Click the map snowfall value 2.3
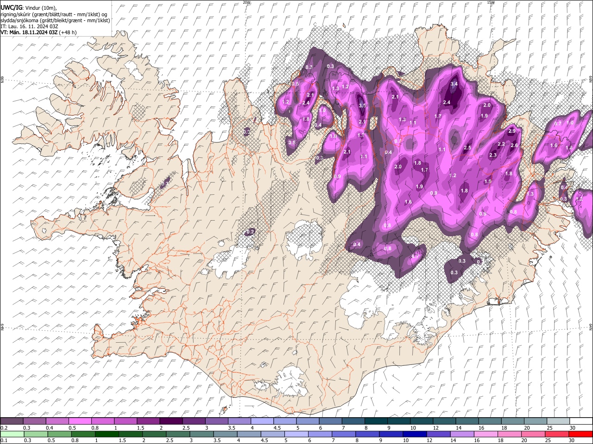Viewport: 593px width, 444px height. 493,155
